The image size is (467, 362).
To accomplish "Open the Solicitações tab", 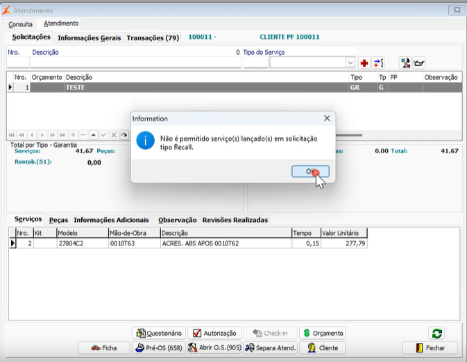I will [x=31, y=37].
